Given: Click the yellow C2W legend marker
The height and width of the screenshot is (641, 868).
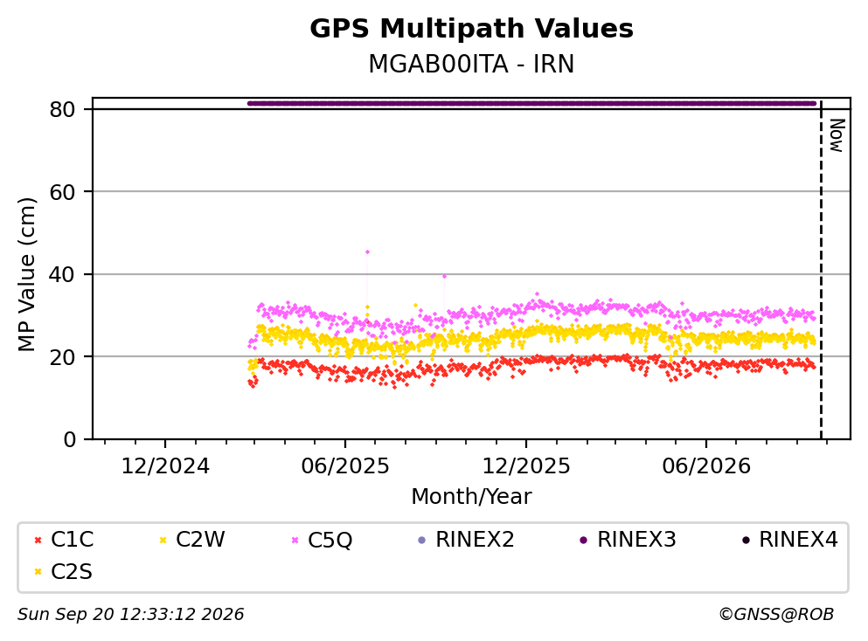Looking at the screenshot, I should (163, 540).
